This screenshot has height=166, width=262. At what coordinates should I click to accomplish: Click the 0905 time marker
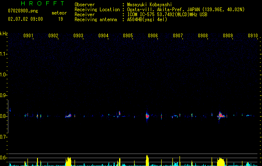[128, 36]
